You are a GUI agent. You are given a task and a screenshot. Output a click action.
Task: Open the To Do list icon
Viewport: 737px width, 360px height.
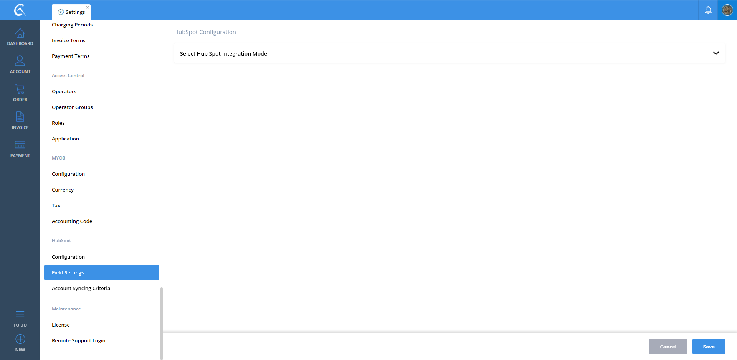[20, 315]
